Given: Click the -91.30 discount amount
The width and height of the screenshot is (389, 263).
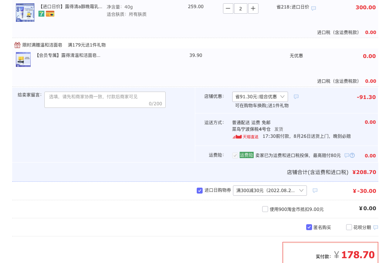Looking at the screenshot, I should click(x=366, y=97).
